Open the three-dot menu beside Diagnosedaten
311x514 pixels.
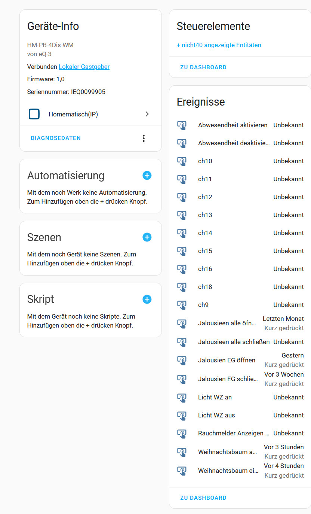click(x=144, y=138)
